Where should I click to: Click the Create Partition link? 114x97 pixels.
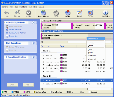16,26
